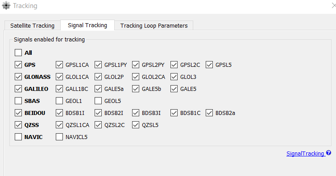The height and width of the screenshot is (176, 336).
Task: Enable the SBAS checkbox
Action: click(x=18, y=101)
